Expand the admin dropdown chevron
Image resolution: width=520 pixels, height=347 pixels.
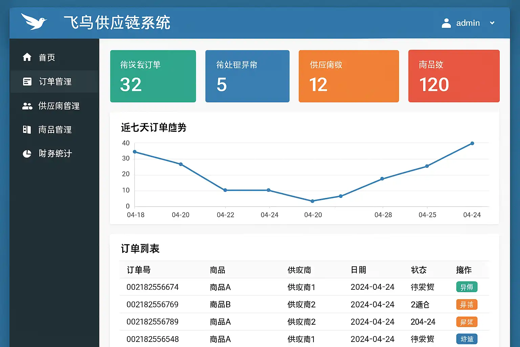click(492, 23)
